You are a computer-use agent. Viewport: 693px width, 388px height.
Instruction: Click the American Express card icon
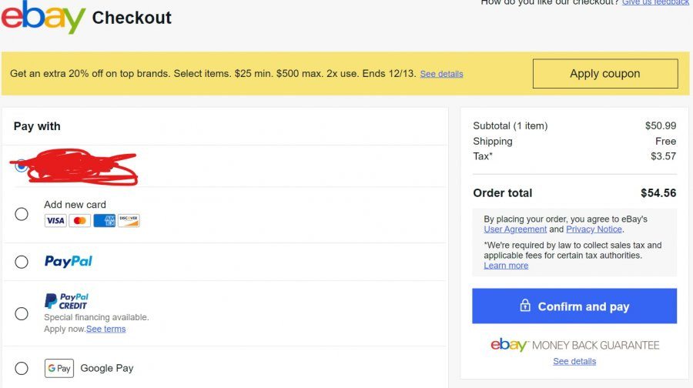(104, 220)
